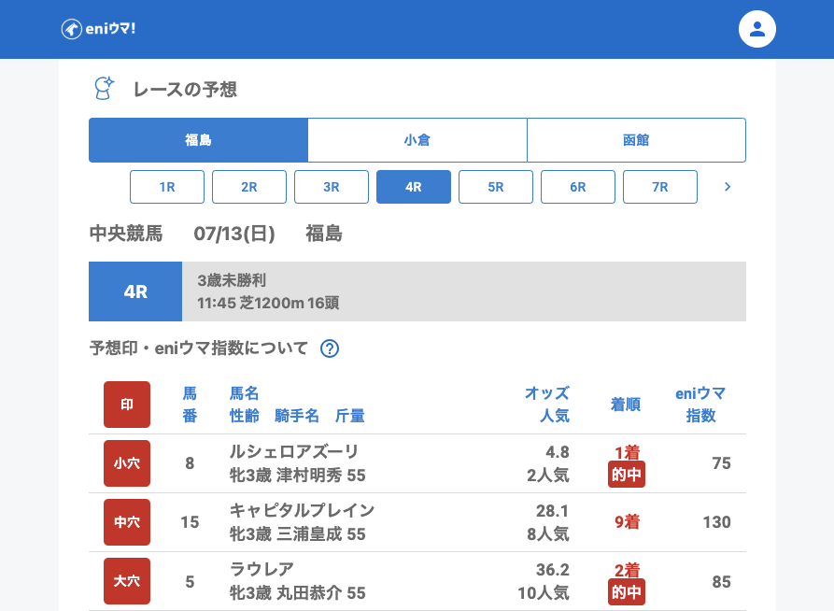Click the question mark help icon
The height and width of the screenshot is (611, 834).
pyautogui.click(x=330, y=348)
